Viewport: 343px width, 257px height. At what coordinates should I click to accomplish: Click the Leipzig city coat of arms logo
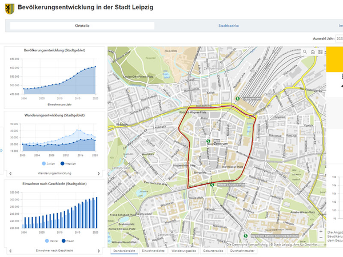point(9,9)
